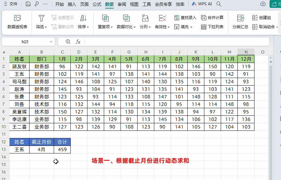Click the formula bar input field
The height and width of the screenshot is (180, 281).
177,42
